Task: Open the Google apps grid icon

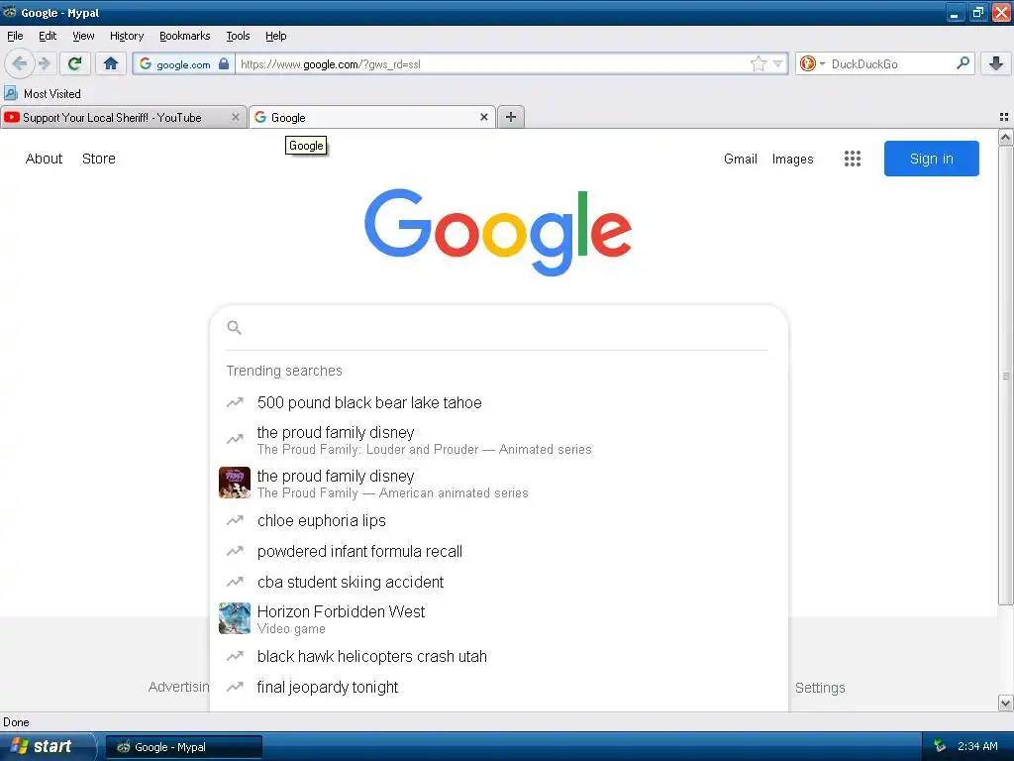Action: [x=853, y=159]
